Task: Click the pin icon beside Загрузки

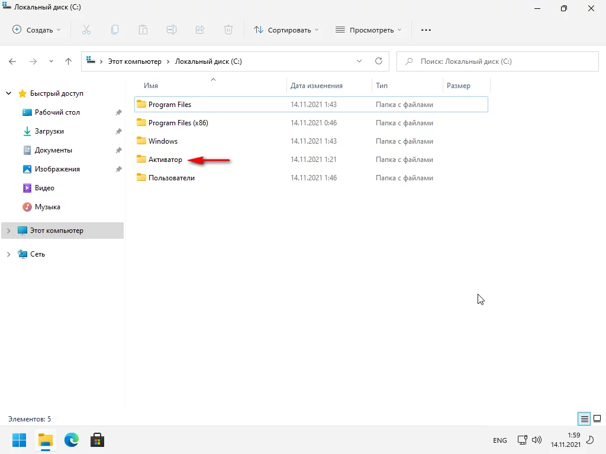Action: click(118, 131)
